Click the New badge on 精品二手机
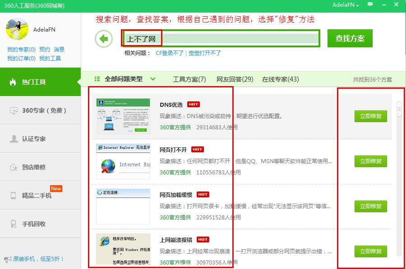406x269 pixels. (x=56, y=188)
